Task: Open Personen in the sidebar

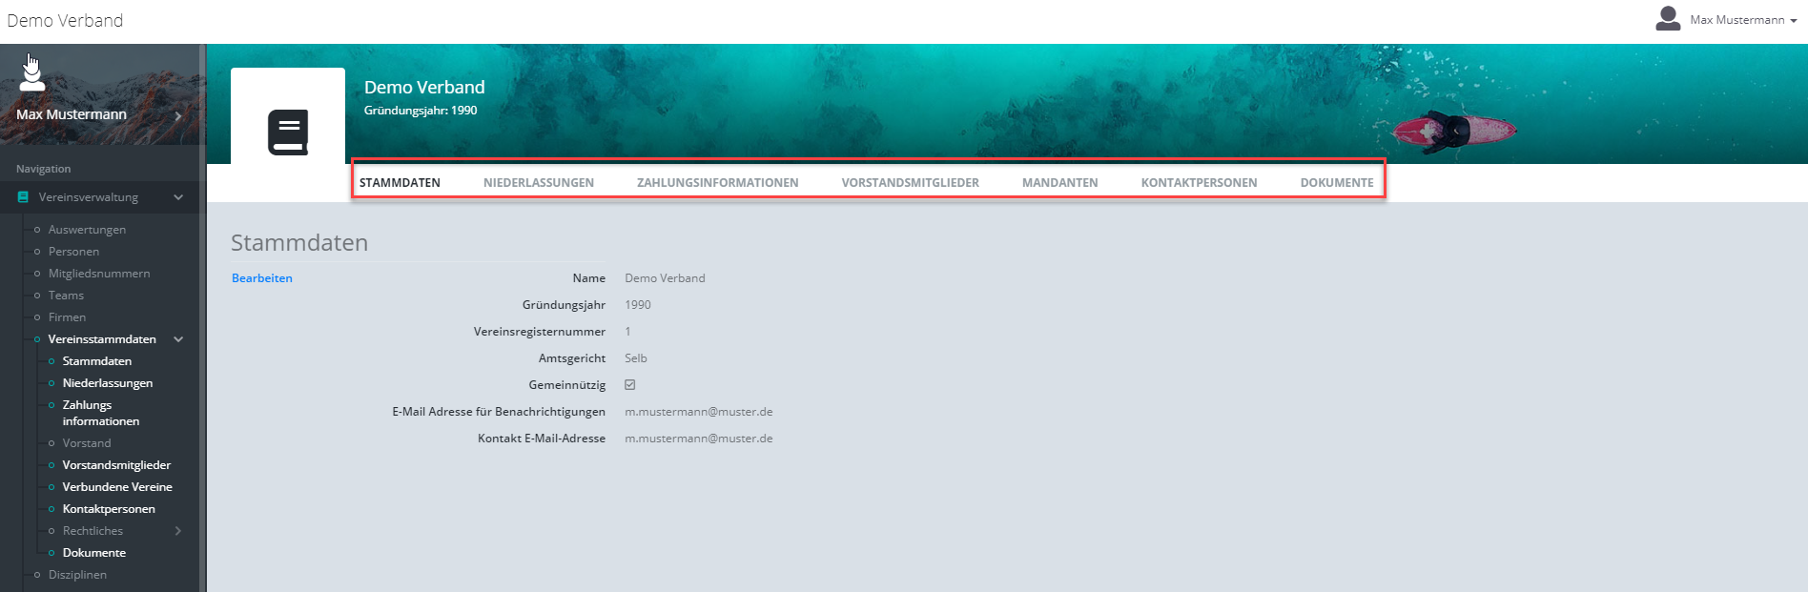Action: click(73, 252)
